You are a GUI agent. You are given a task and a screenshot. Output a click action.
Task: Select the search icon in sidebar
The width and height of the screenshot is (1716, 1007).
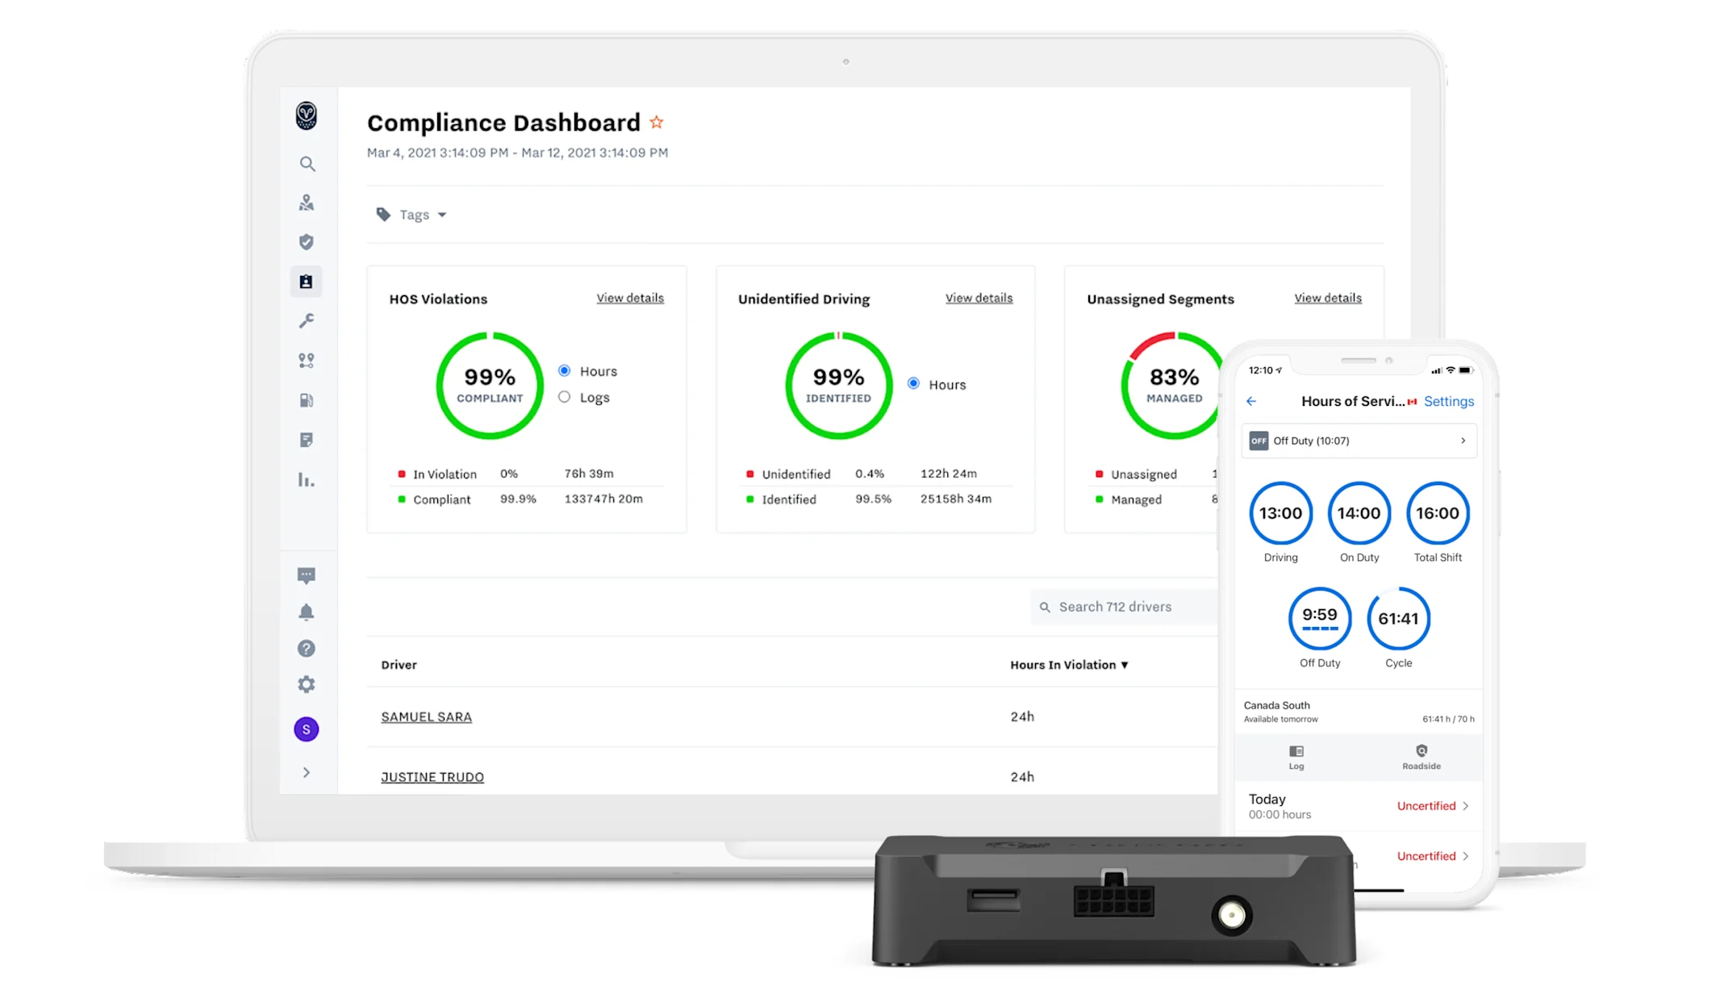click(307, 164)
